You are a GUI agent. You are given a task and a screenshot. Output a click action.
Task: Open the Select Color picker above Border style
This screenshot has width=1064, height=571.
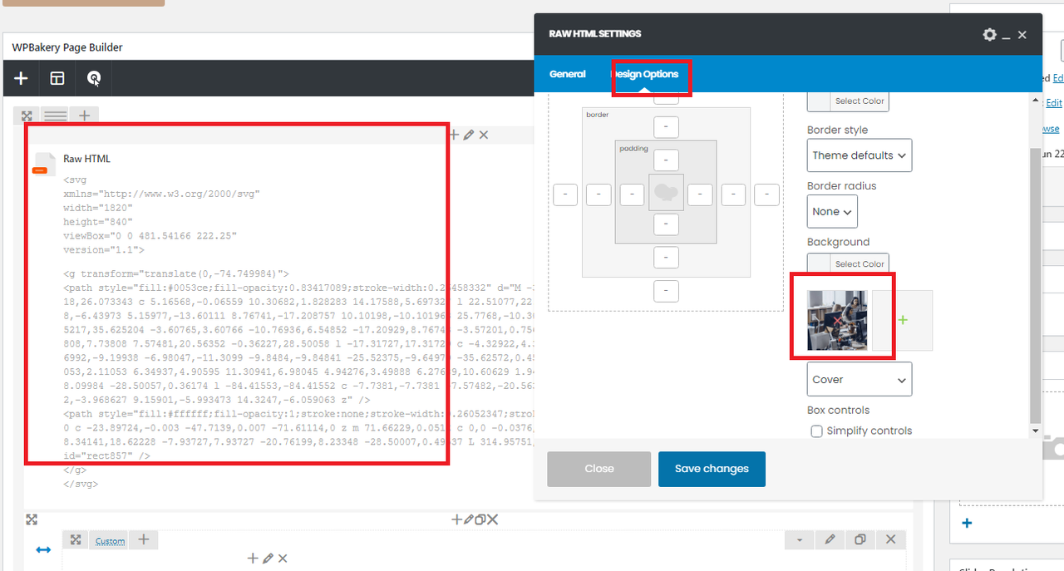point(848,101)
